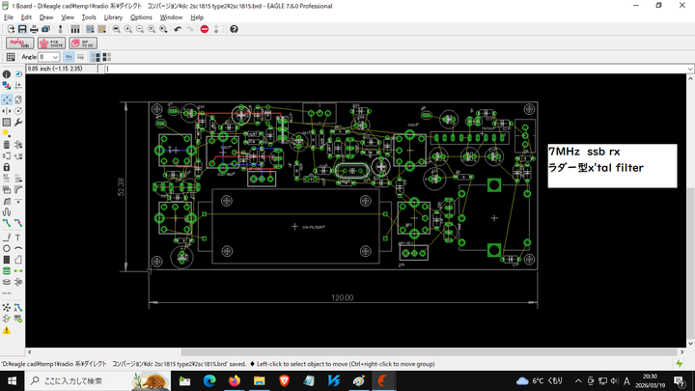Open Firefox from the Windows taskbar
Image resolution: width=695 pixels, height=391 pixels.
tap(234, 380)
